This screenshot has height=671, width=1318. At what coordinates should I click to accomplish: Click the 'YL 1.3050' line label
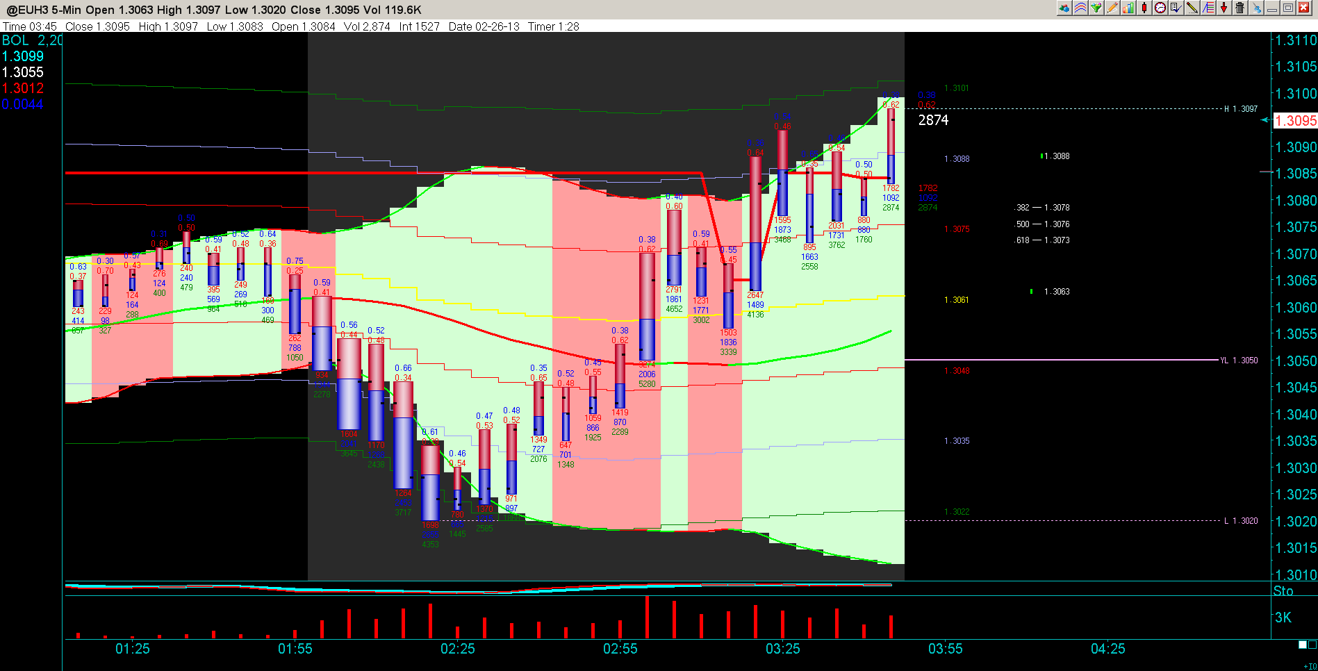click(x=1239, y=361)
